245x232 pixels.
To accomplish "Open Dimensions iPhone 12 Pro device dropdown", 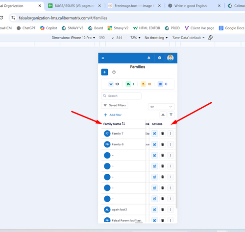I will pos(73,38).
